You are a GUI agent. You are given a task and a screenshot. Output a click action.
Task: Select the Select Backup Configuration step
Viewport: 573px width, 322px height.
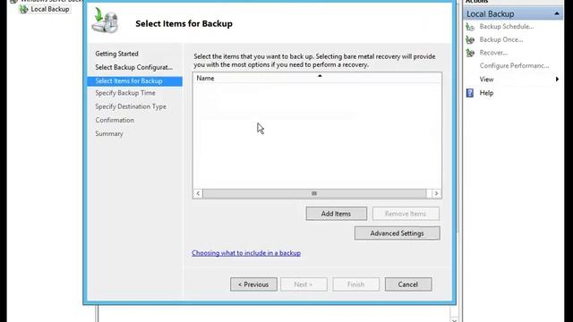click(134, 68)
